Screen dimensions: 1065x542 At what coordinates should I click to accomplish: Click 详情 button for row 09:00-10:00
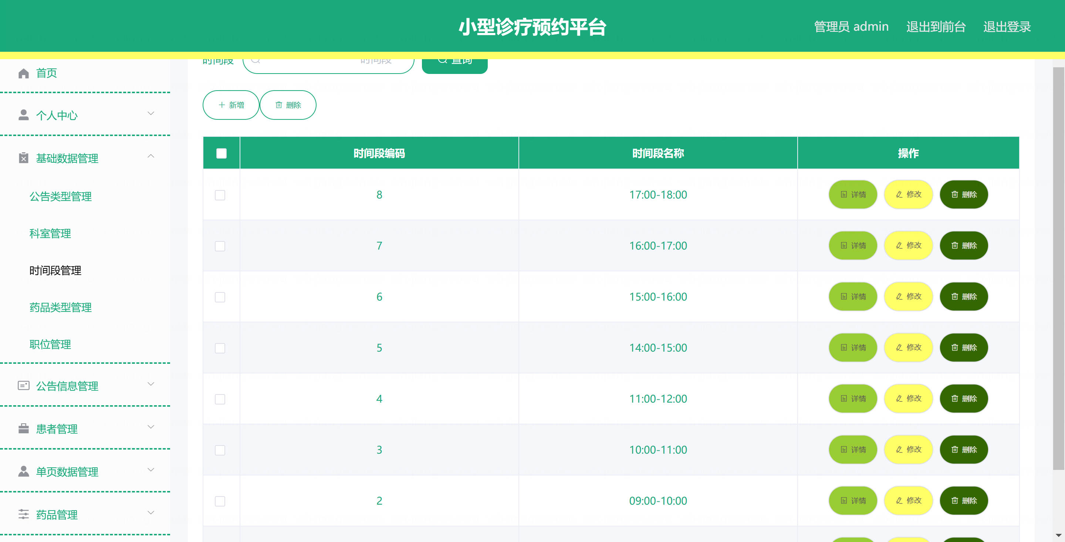852,501
